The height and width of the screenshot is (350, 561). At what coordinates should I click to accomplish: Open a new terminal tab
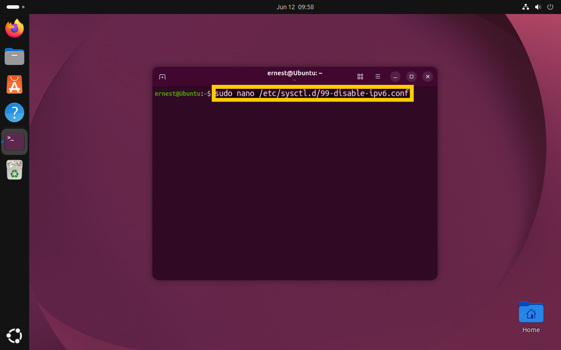click(162, 77)
